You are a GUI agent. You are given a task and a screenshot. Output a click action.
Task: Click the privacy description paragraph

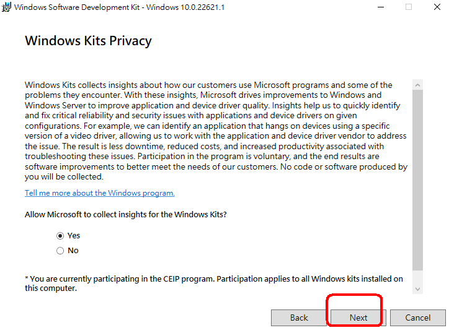[x=216, y=131]
